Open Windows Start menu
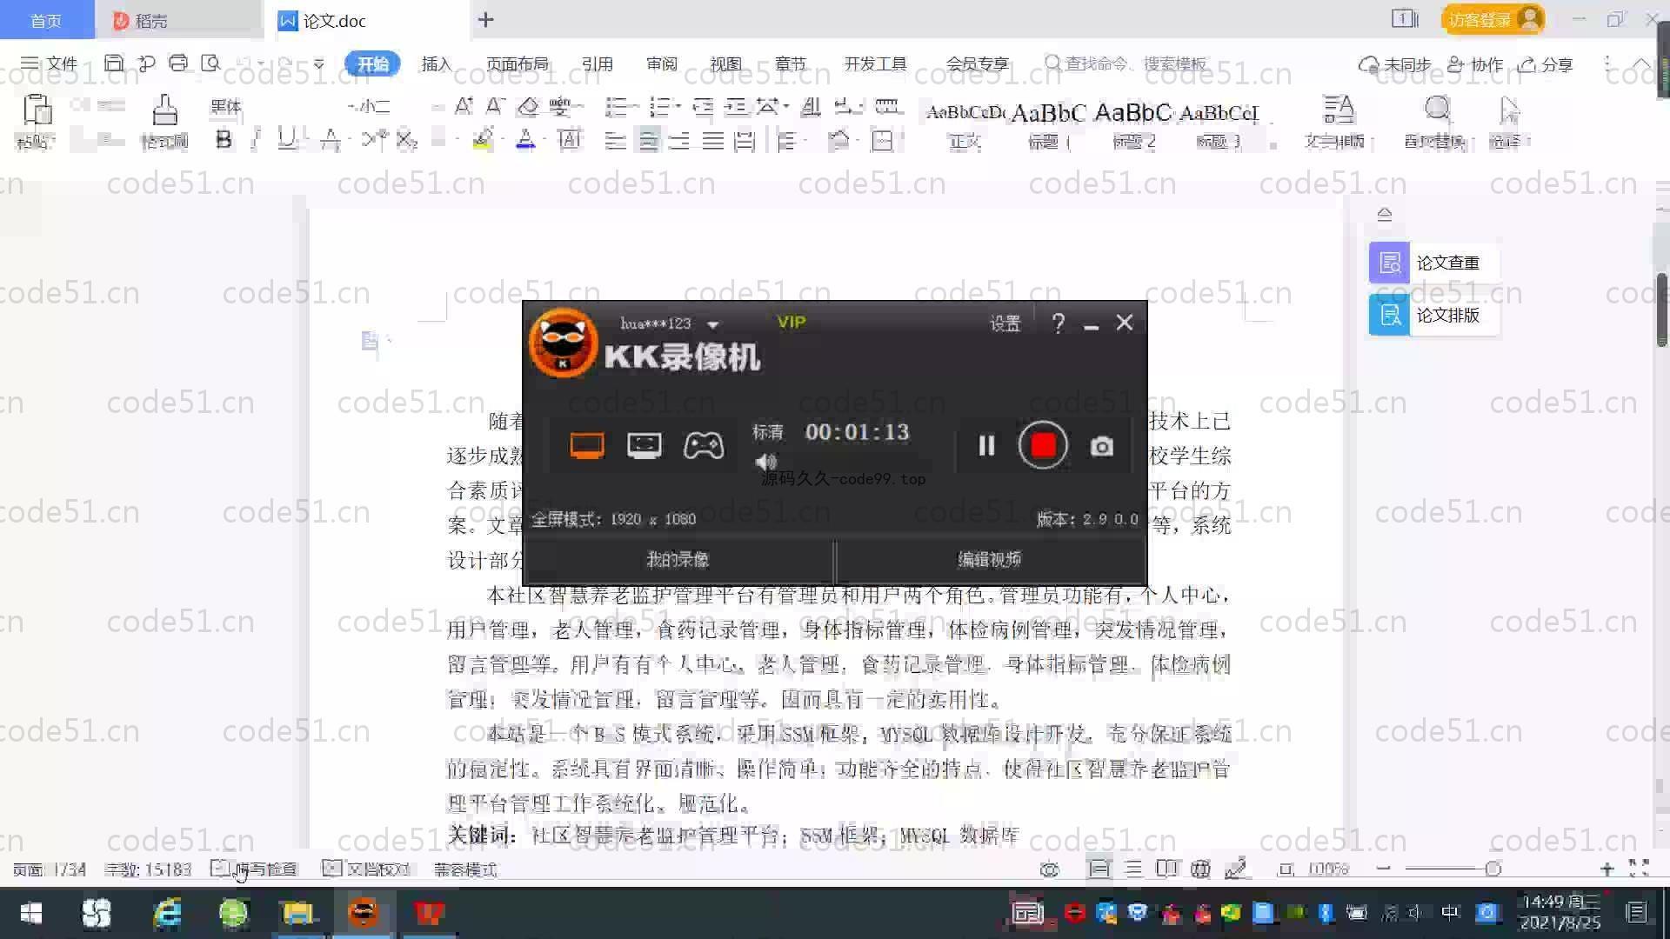The image size is (1670, 939). point(31,913)
